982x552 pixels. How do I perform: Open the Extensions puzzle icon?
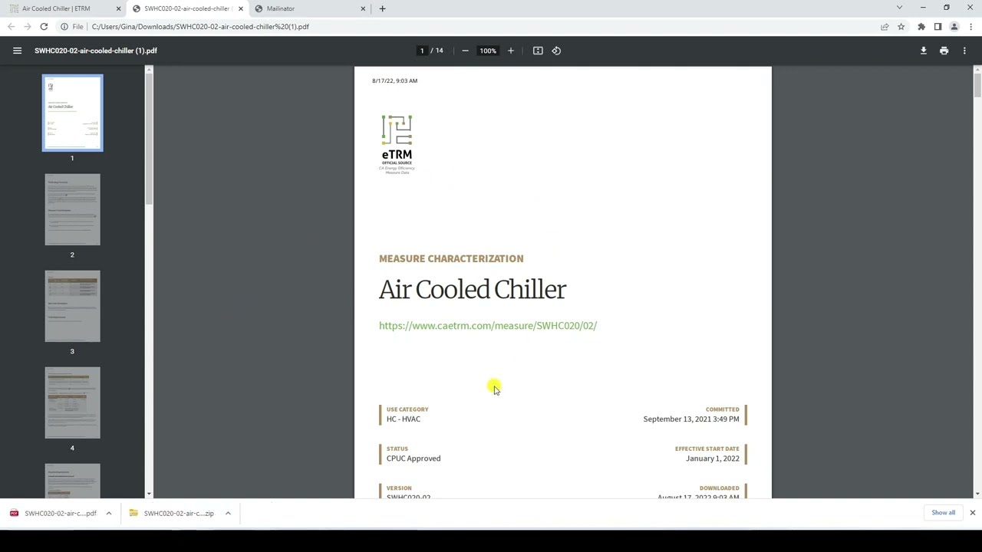(921, 27)
